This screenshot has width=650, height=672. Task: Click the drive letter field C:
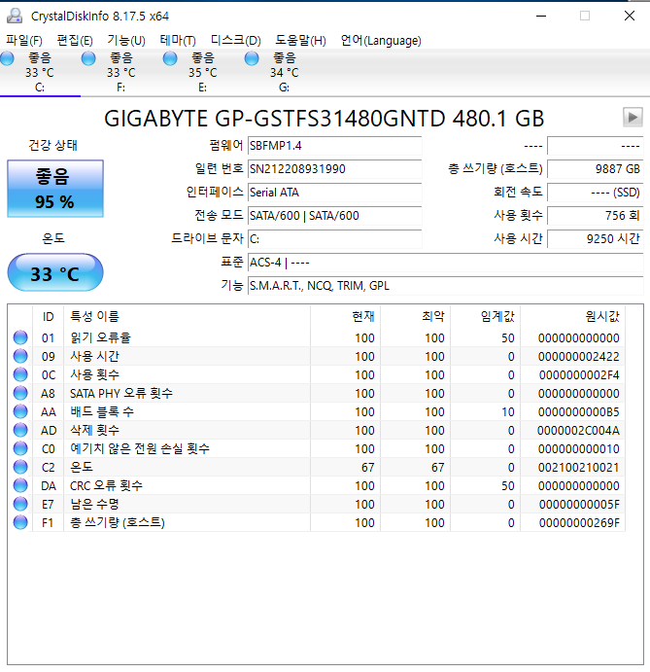[x=335, y=238]
